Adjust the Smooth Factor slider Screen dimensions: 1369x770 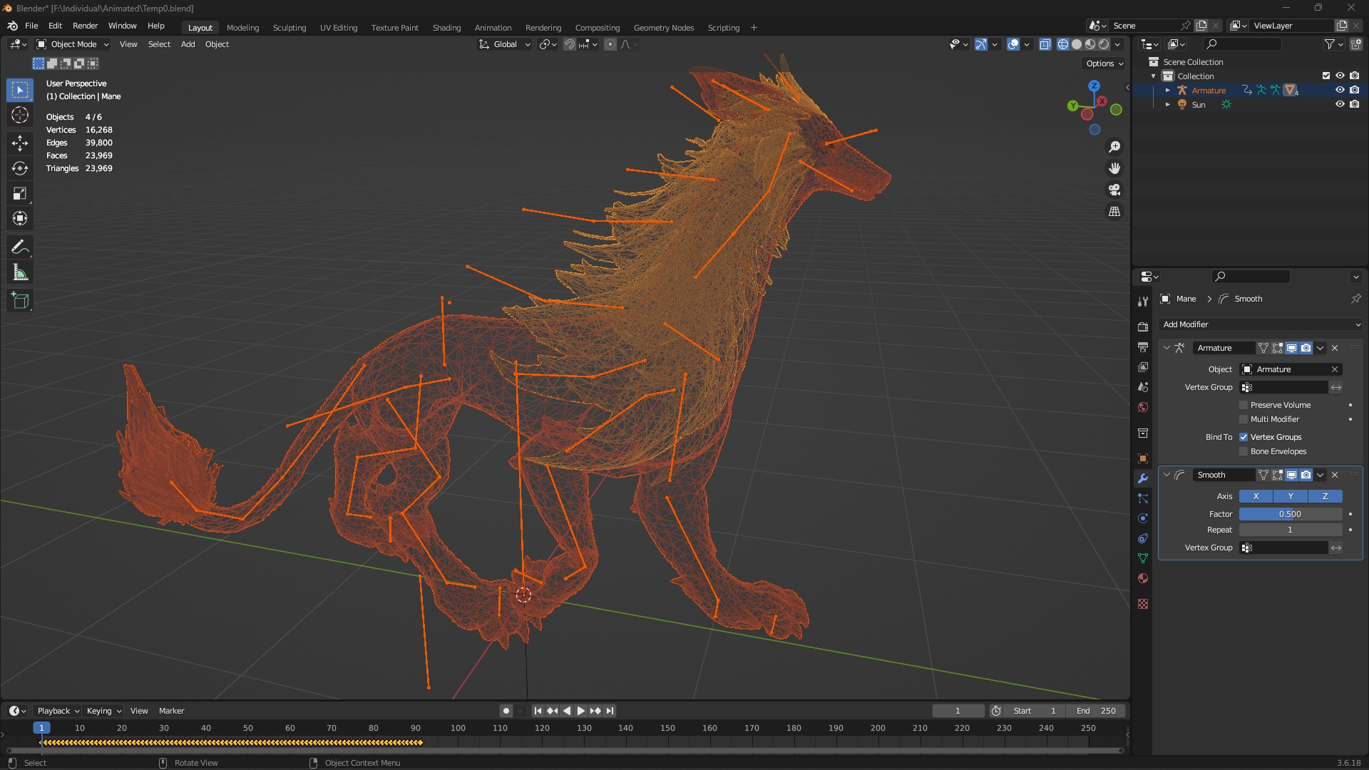pyautogui.click(x=1290, y=514)
